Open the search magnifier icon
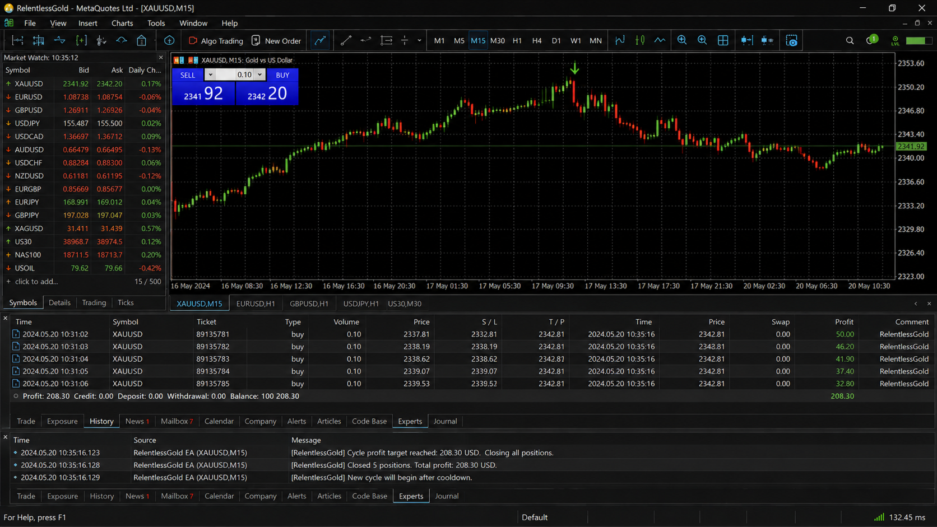The height and width of the screenshot is (527, 937). pos(850,40)
